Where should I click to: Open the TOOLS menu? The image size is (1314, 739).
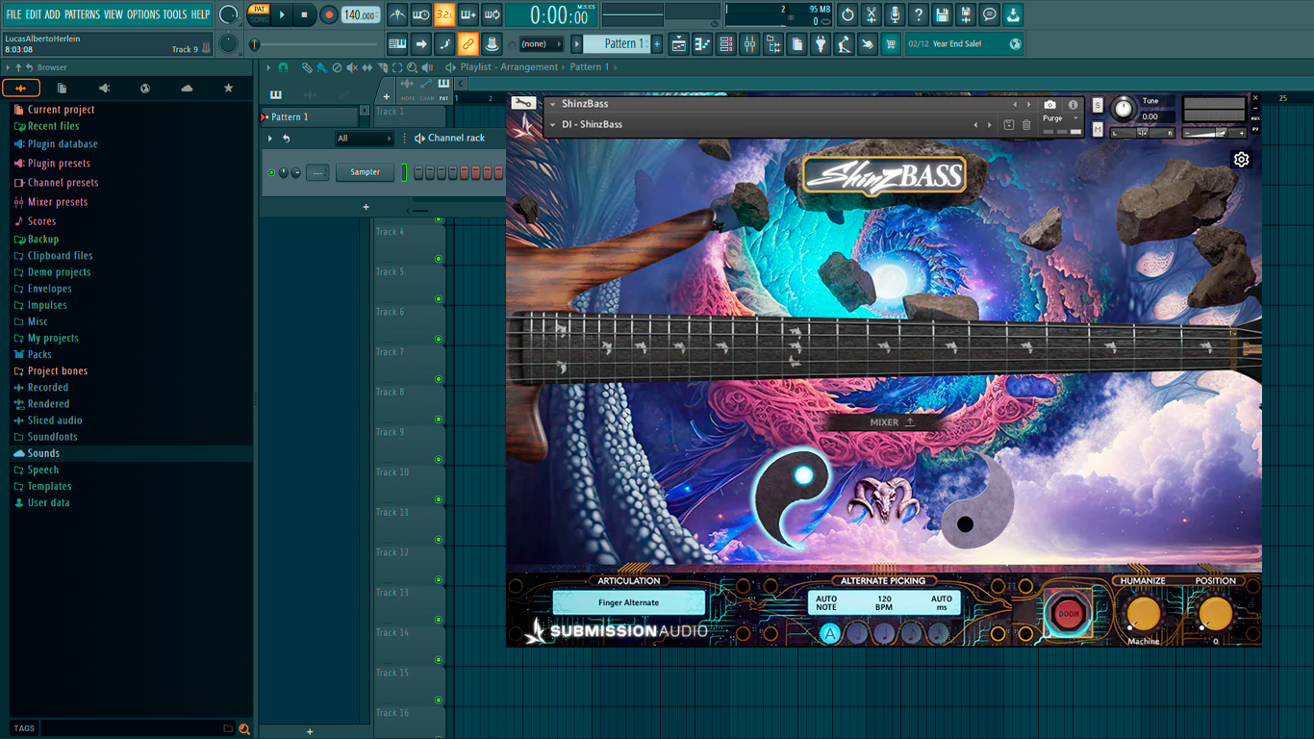[x=175, y=14]
